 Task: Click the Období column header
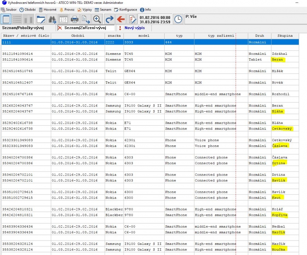(x=78, y=36)
